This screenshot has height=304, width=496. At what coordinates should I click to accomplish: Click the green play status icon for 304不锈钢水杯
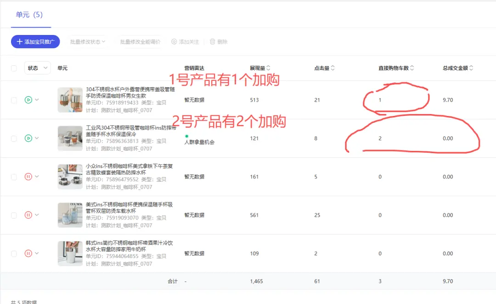click(28, 100)
